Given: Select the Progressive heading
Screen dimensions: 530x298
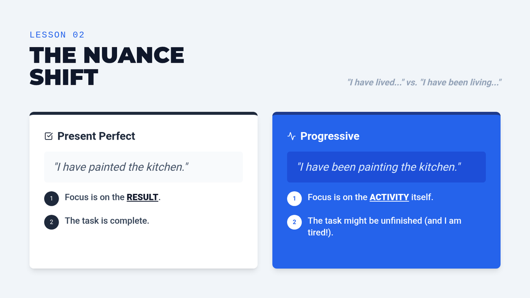Looking at the screenshot, I should coord(329,136).
